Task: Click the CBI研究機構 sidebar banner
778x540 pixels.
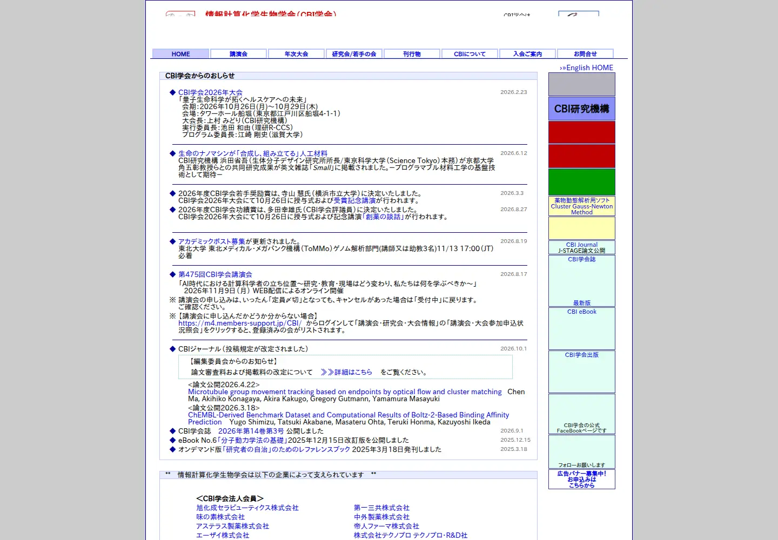Action: point(582,109)
